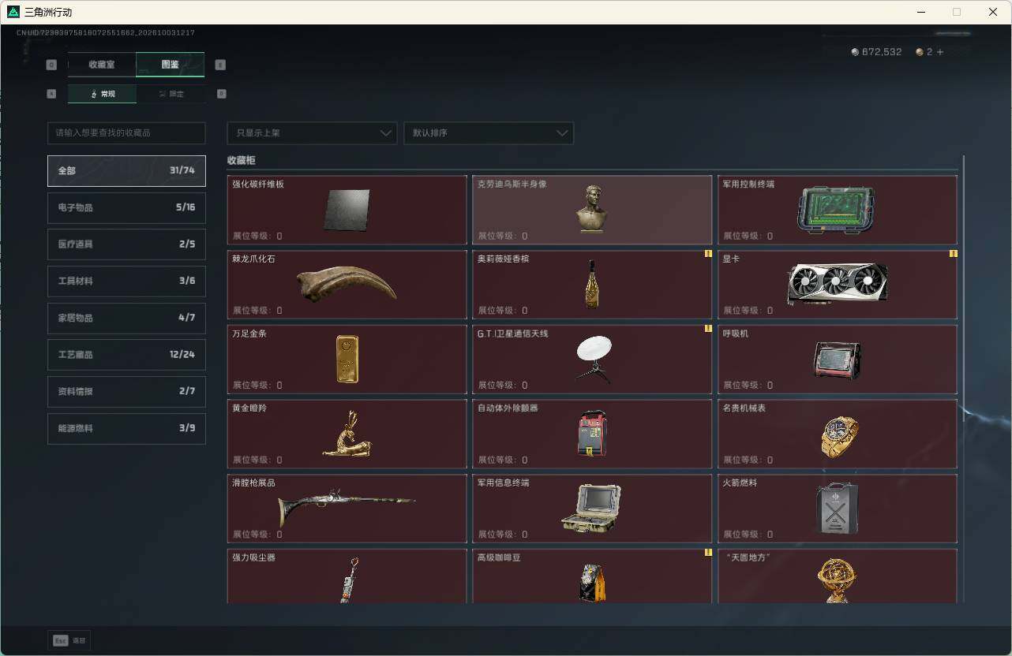Image resolution: width=1012 pixels, height=656 pixels.
Task: Select the 常规 sub-tab
Action: [x=103, y=94]
